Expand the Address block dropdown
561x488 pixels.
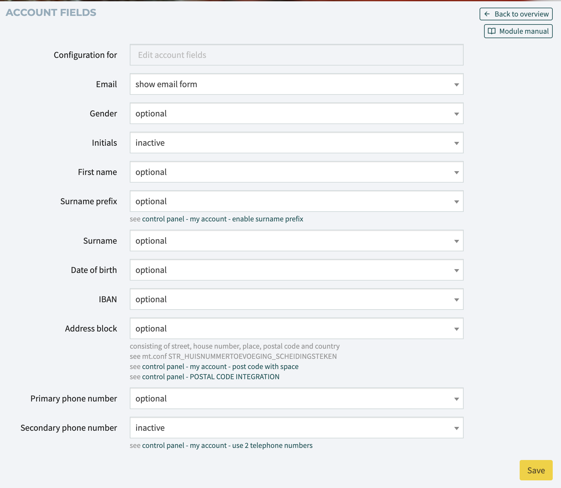click(296, 329)
